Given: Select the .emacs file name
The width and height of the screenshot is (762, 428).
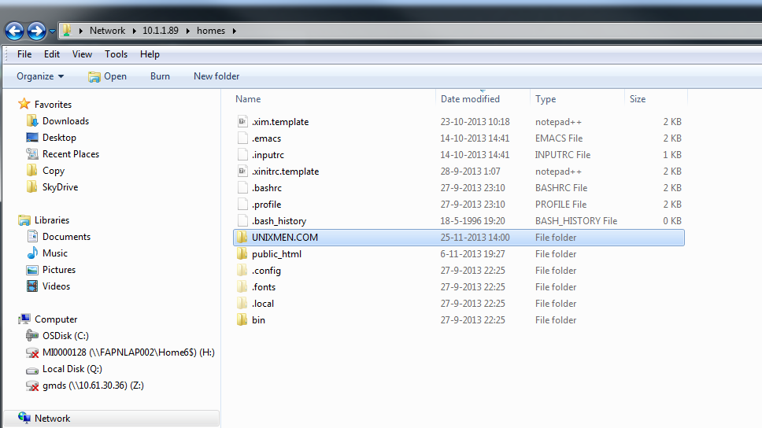Looking at the screenshot, I should 266,138.
